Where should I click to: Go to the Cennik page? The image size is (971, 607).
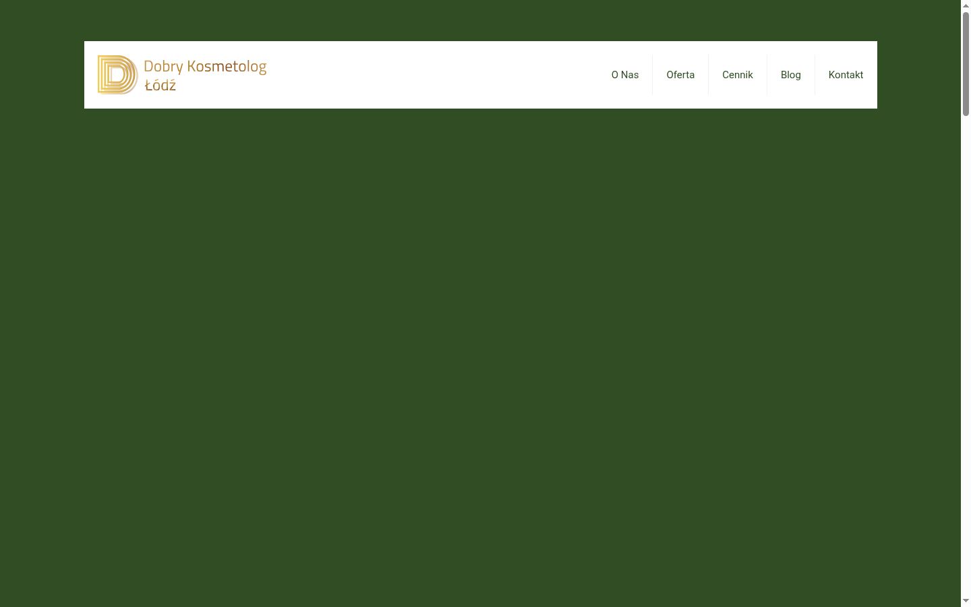coord(738,75)
